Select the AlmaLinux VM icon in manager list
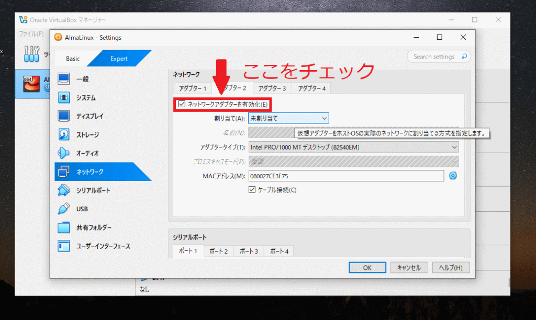This screenshot has width=536, height=320. pos(31,84)
